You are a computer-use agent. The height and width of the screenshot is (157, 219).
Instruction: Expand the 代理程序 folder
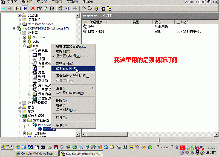coord(24,133)
